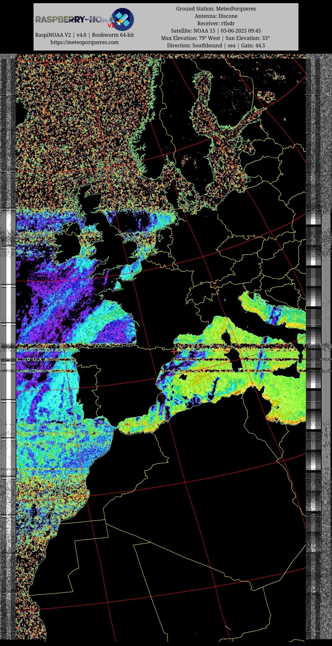Select the 'Satellite: NOAA 15 | 03-06-2025 09:45' line
The width and height of the screenshot is (332, 646).
216,31
